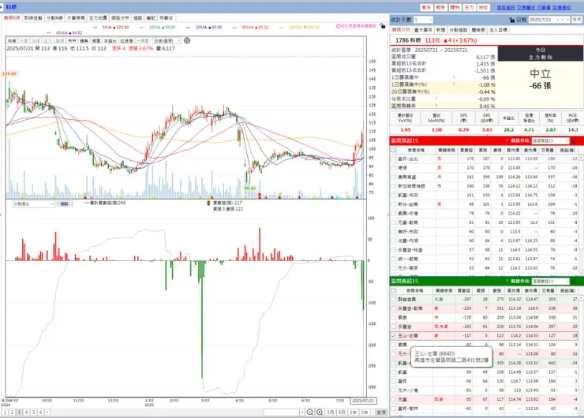Open the 新聞 tab in right panel

click(440, 30)
